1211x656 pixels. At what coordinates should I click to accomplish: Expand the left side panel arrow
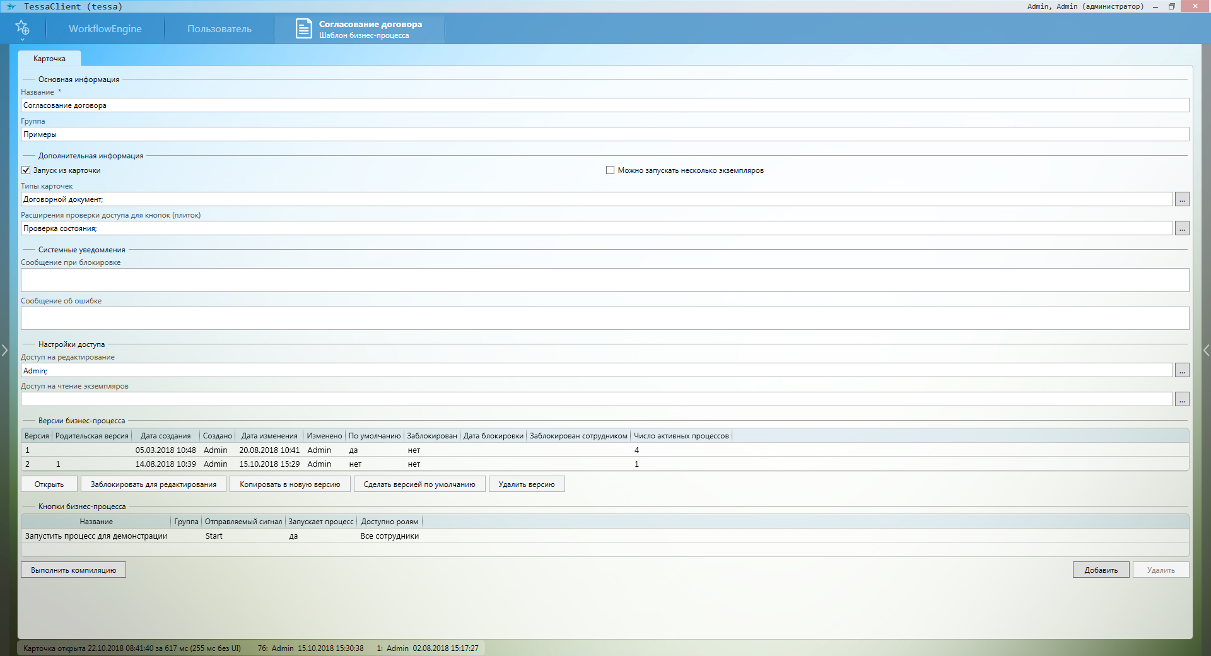[4, 350]
